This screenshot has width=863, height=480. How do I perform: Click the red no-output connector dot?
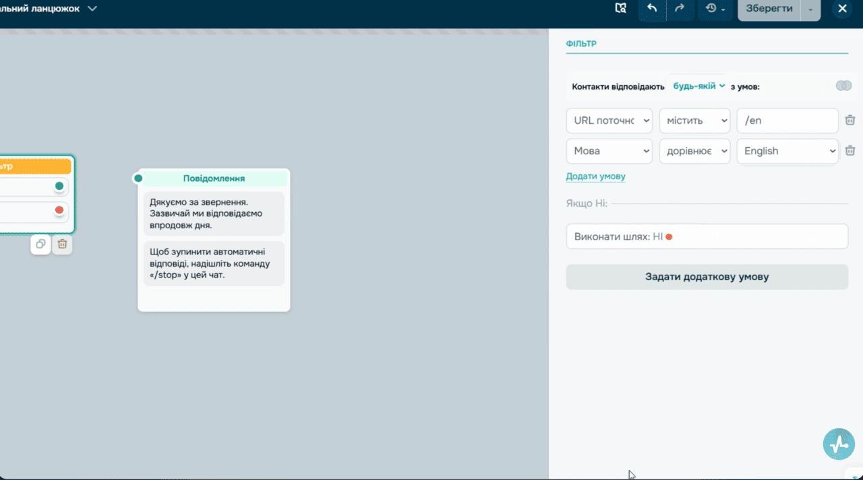59,211
